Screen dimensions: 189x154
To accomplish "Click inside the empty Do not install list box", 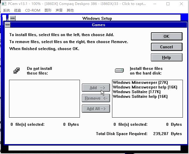I will (44, 99).
